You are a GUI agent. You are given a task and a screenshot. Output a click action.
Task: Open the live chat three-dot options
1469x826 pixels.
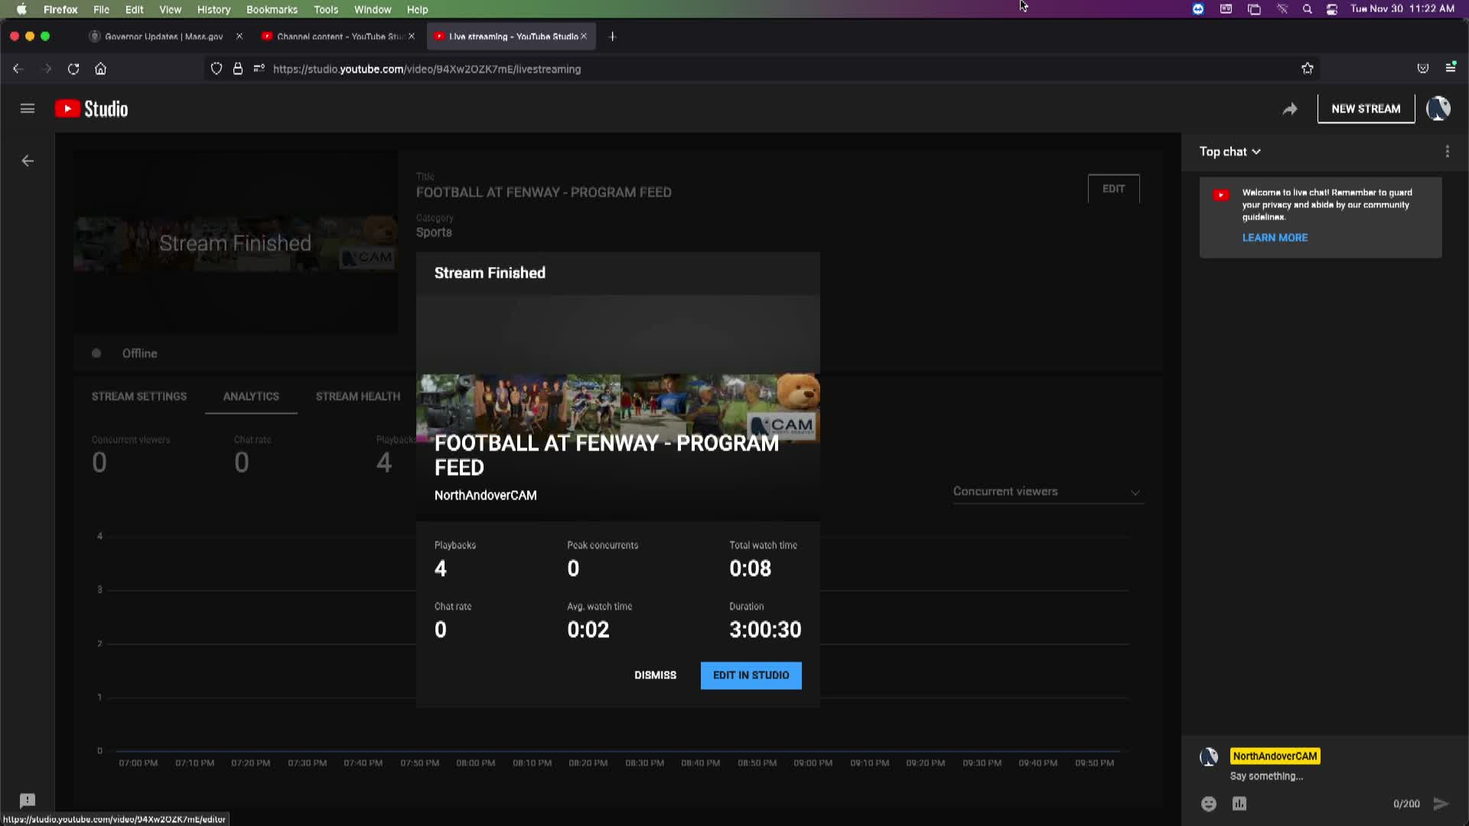(1447, 151)
